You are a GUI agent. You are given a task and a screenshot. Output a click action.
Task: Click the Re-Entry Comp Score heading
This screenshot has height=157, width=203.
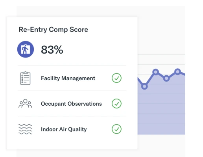[x=54, y=30]
